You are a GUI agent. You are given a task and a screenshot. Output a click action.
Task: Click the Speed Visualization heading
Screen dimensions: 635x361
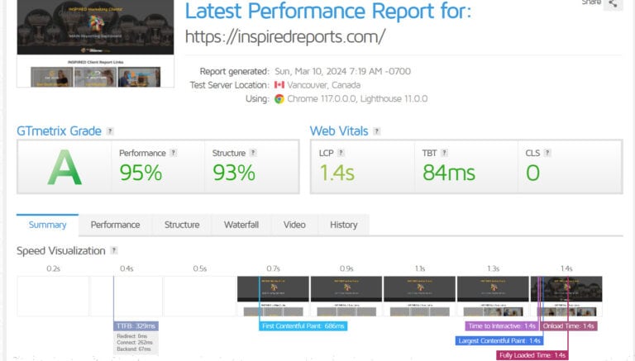(x=60, y=251)
